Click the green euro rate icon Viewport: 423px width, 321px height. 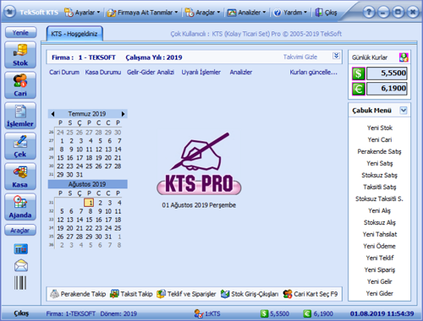(359, 89)
